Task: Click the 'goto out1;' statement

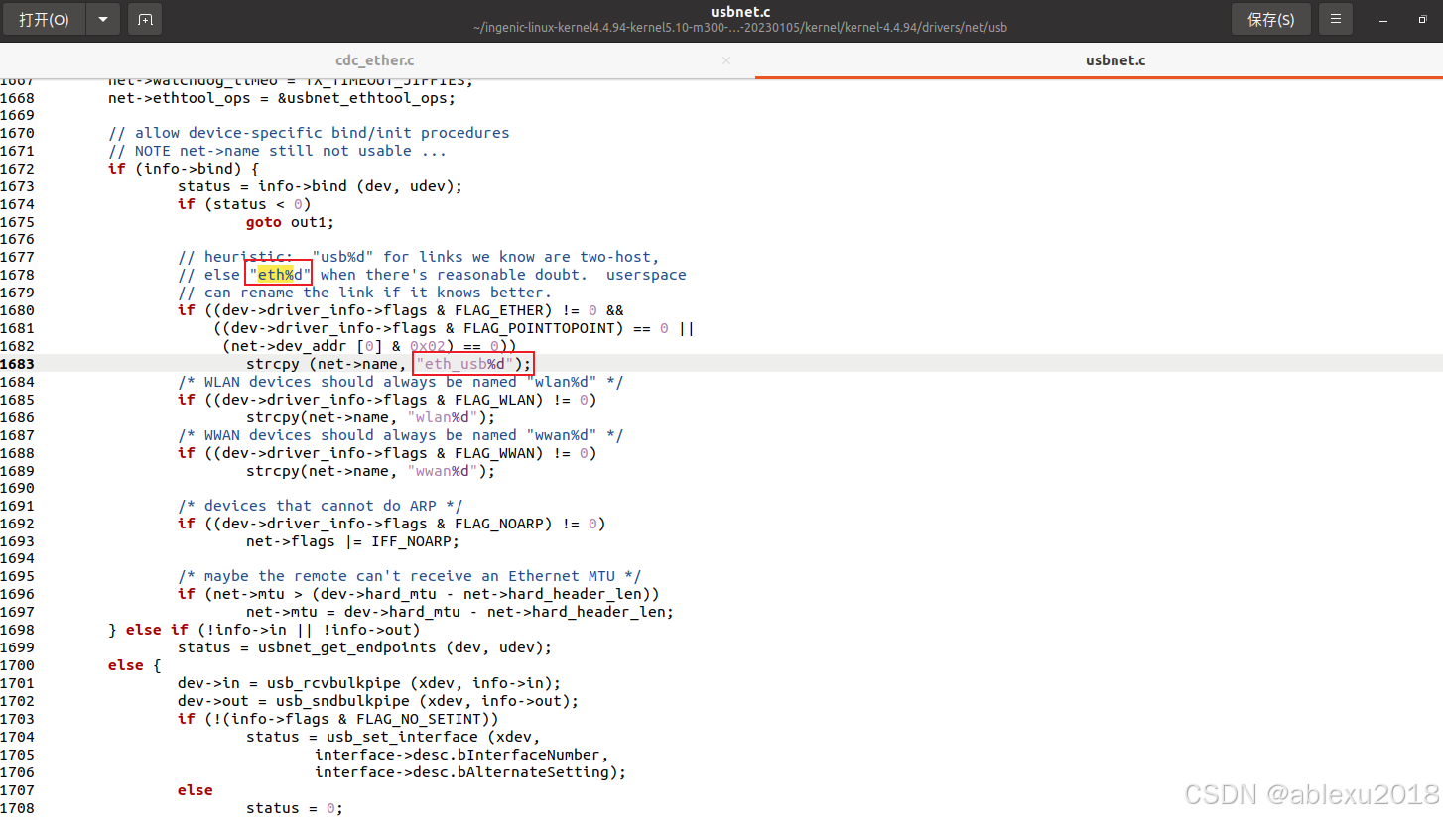Action: tap(290, 222)
